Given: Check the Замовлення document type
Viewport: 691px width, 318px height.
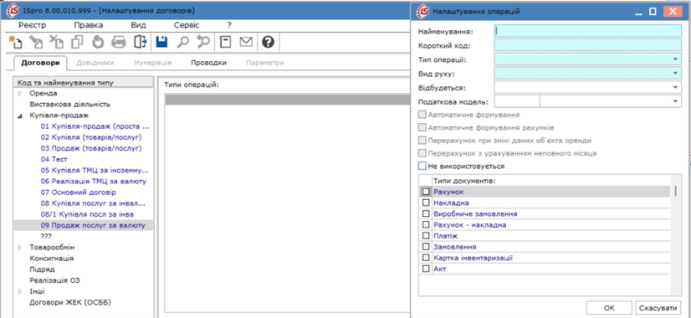Looking at the screenshot, I should click(x=426, y=247).
